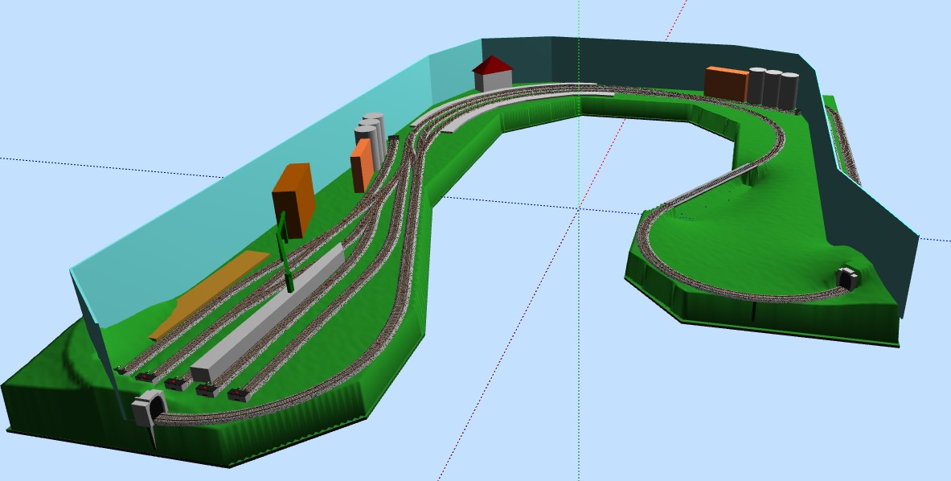Select the brown warehouse next to the dark tanks
This screenshot has width=951, height=481.
[x=726, y=84]
